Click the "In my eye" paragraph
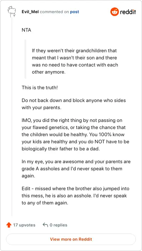142x251 pixels. point(76,169)
